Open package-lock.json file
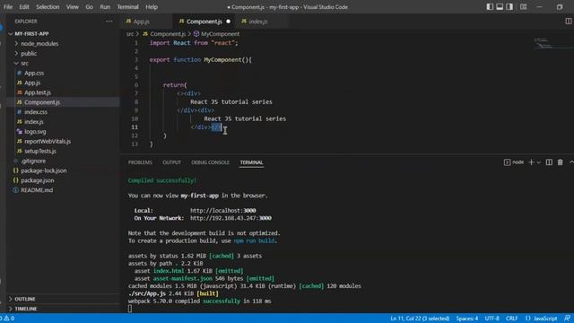Screen dimensions: 574x323 click(44, 170)
